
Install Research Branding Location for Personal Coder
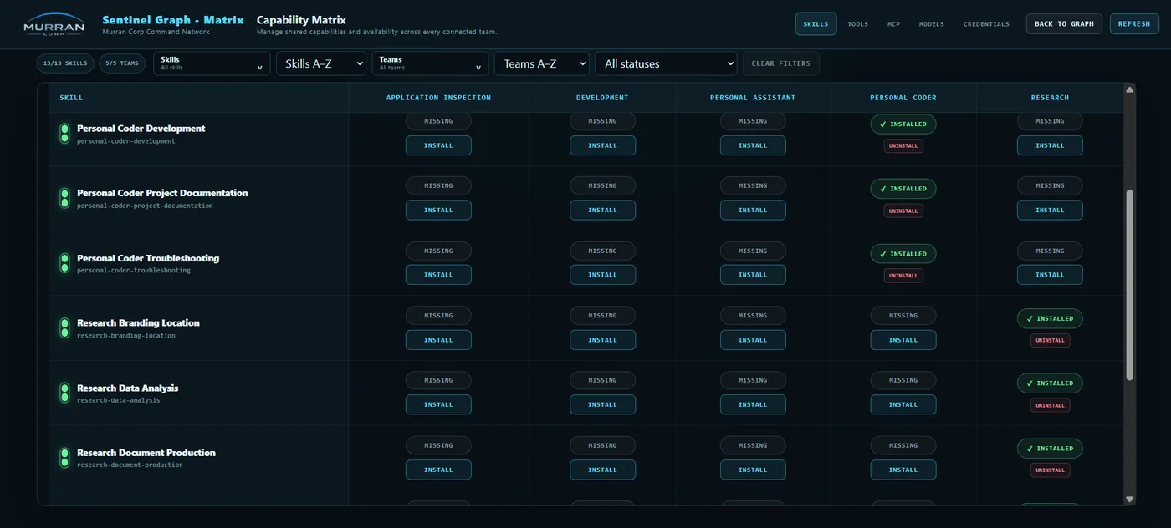pyautogui.click(x=903, y=340)
